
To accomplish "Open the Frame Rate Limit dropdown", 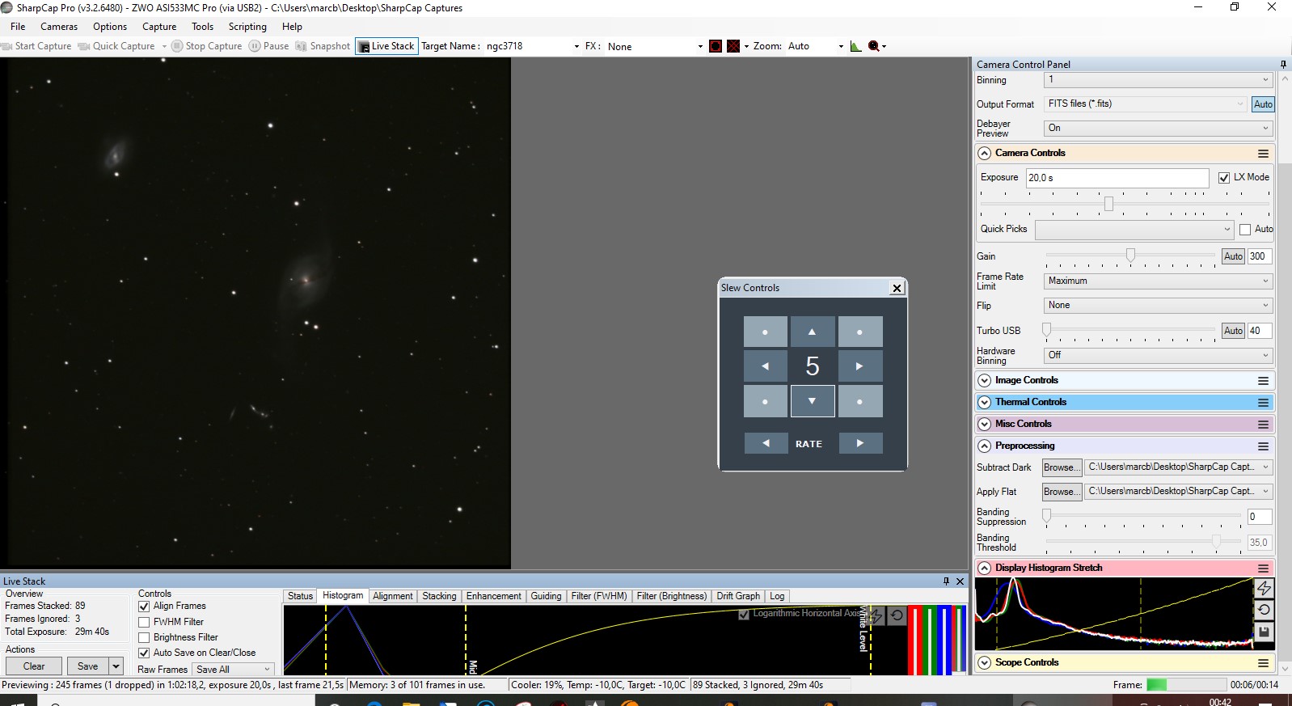I will click(1158, 281).
